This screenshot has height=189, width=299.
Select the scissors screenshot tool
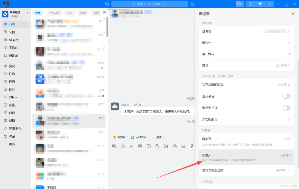131,146
